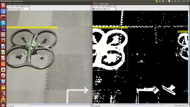Viewport: 190px width, 107px height.
Task: Open VLC media player from the dock
Action: 3,99
